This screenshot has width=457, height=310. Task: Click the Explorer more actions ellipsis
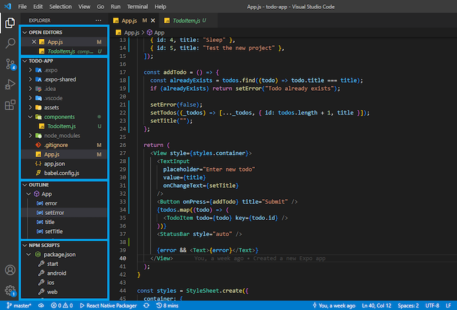pyautogui.click(x=98, y=21)
